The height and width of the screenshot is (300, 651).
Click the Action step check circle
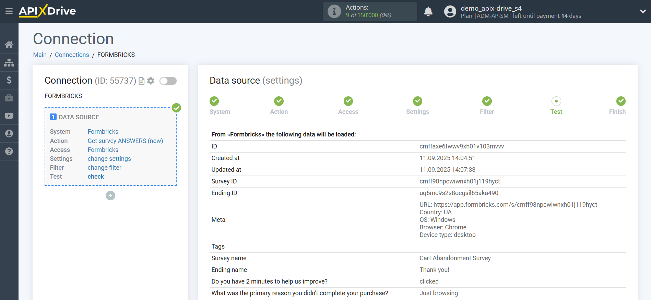tap(279, 101)
